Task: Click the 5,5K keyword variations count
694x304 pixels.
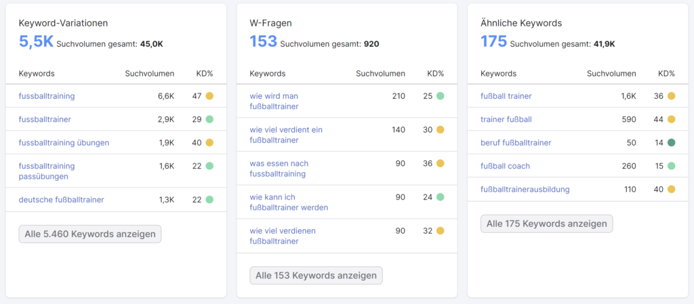Action: pos(36,41)
